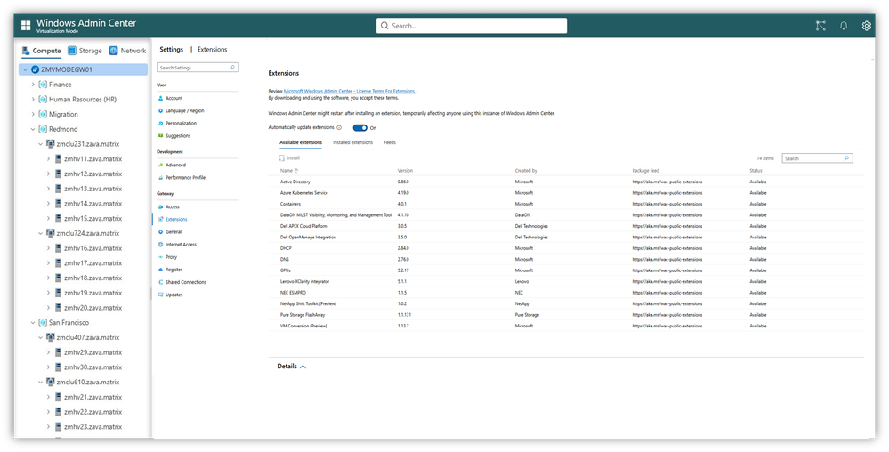
Task: Collapse the ZMVMODEGW01 root node
Action: click(x=26, y=69)
